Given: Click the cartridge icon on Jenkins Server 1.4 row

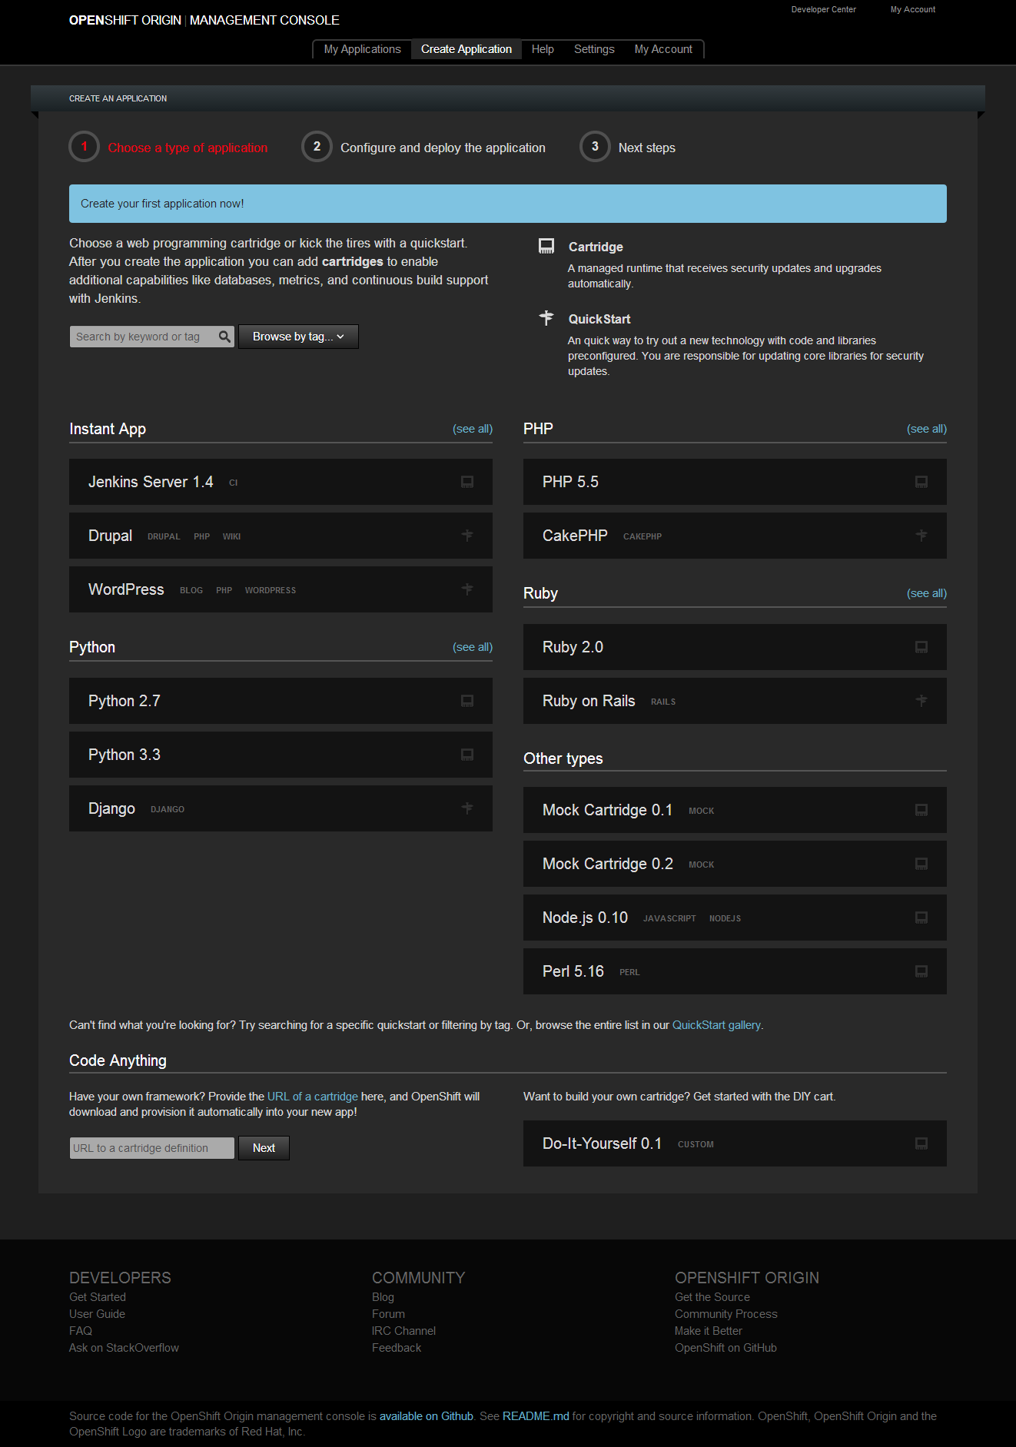Looking at the screenshot, I should (467, 482).
